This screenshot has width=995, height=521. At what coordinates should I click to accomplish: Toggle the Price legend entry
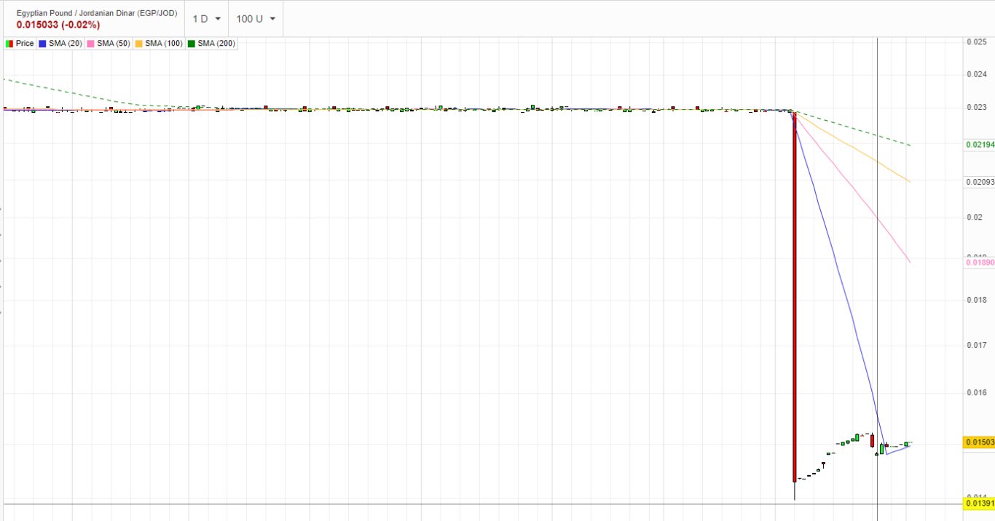coord(20,44)
